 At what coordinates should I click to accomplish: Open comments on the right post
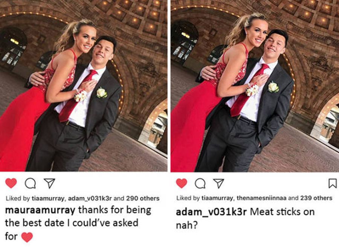[200, 183]
